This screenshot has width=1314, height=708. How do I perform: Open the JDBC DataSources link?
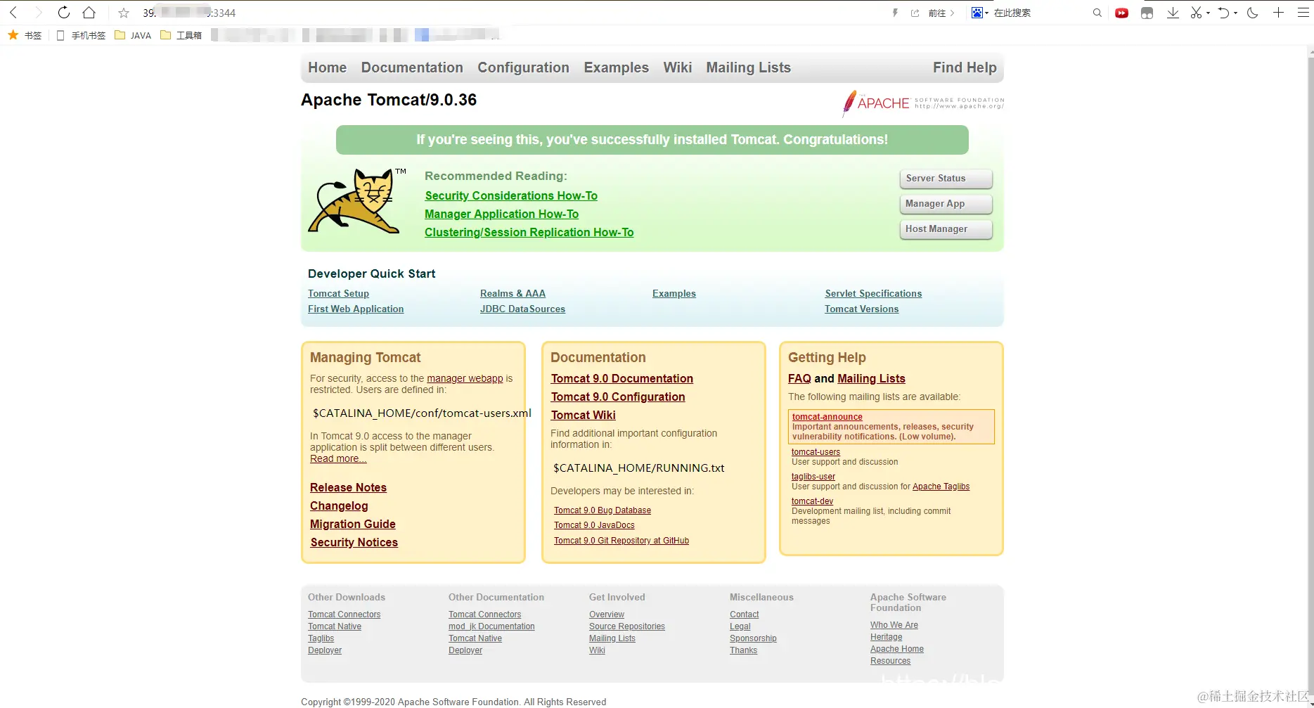pos(522,309)
